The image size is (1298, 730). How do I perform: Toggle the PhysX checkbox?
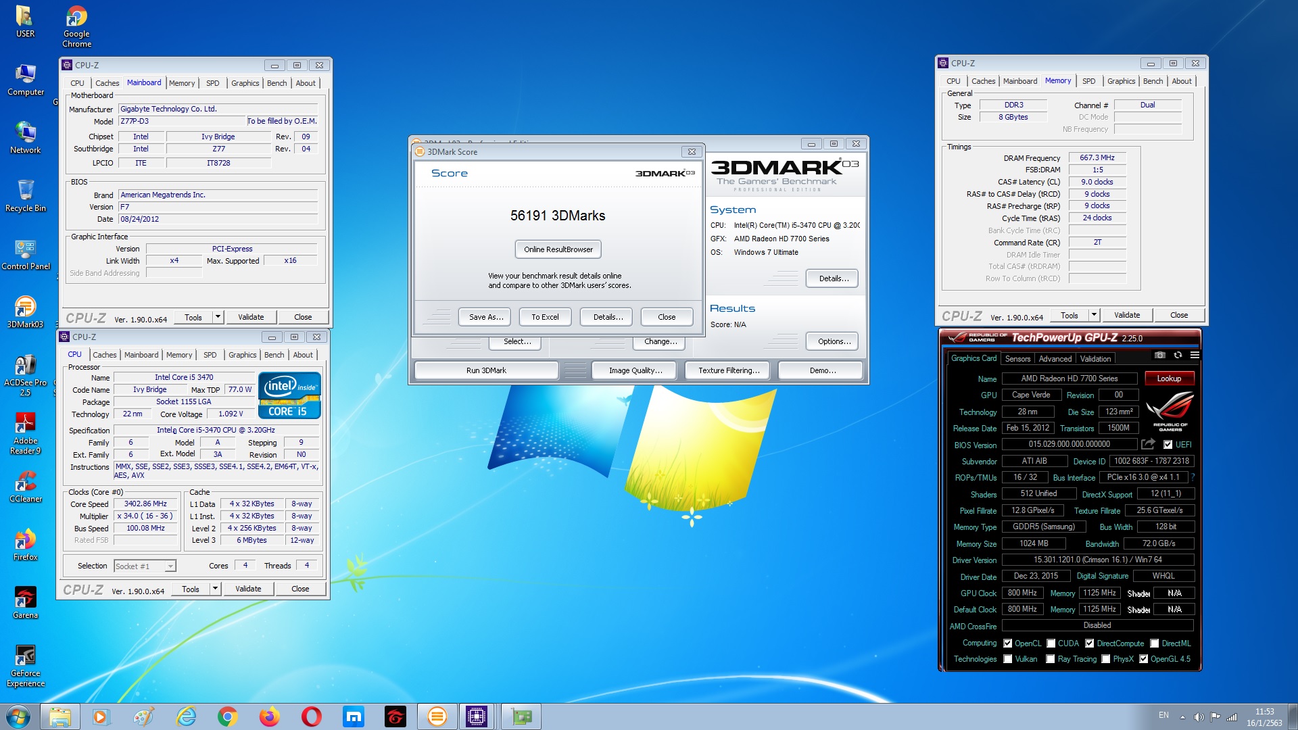coord(1105,659)
